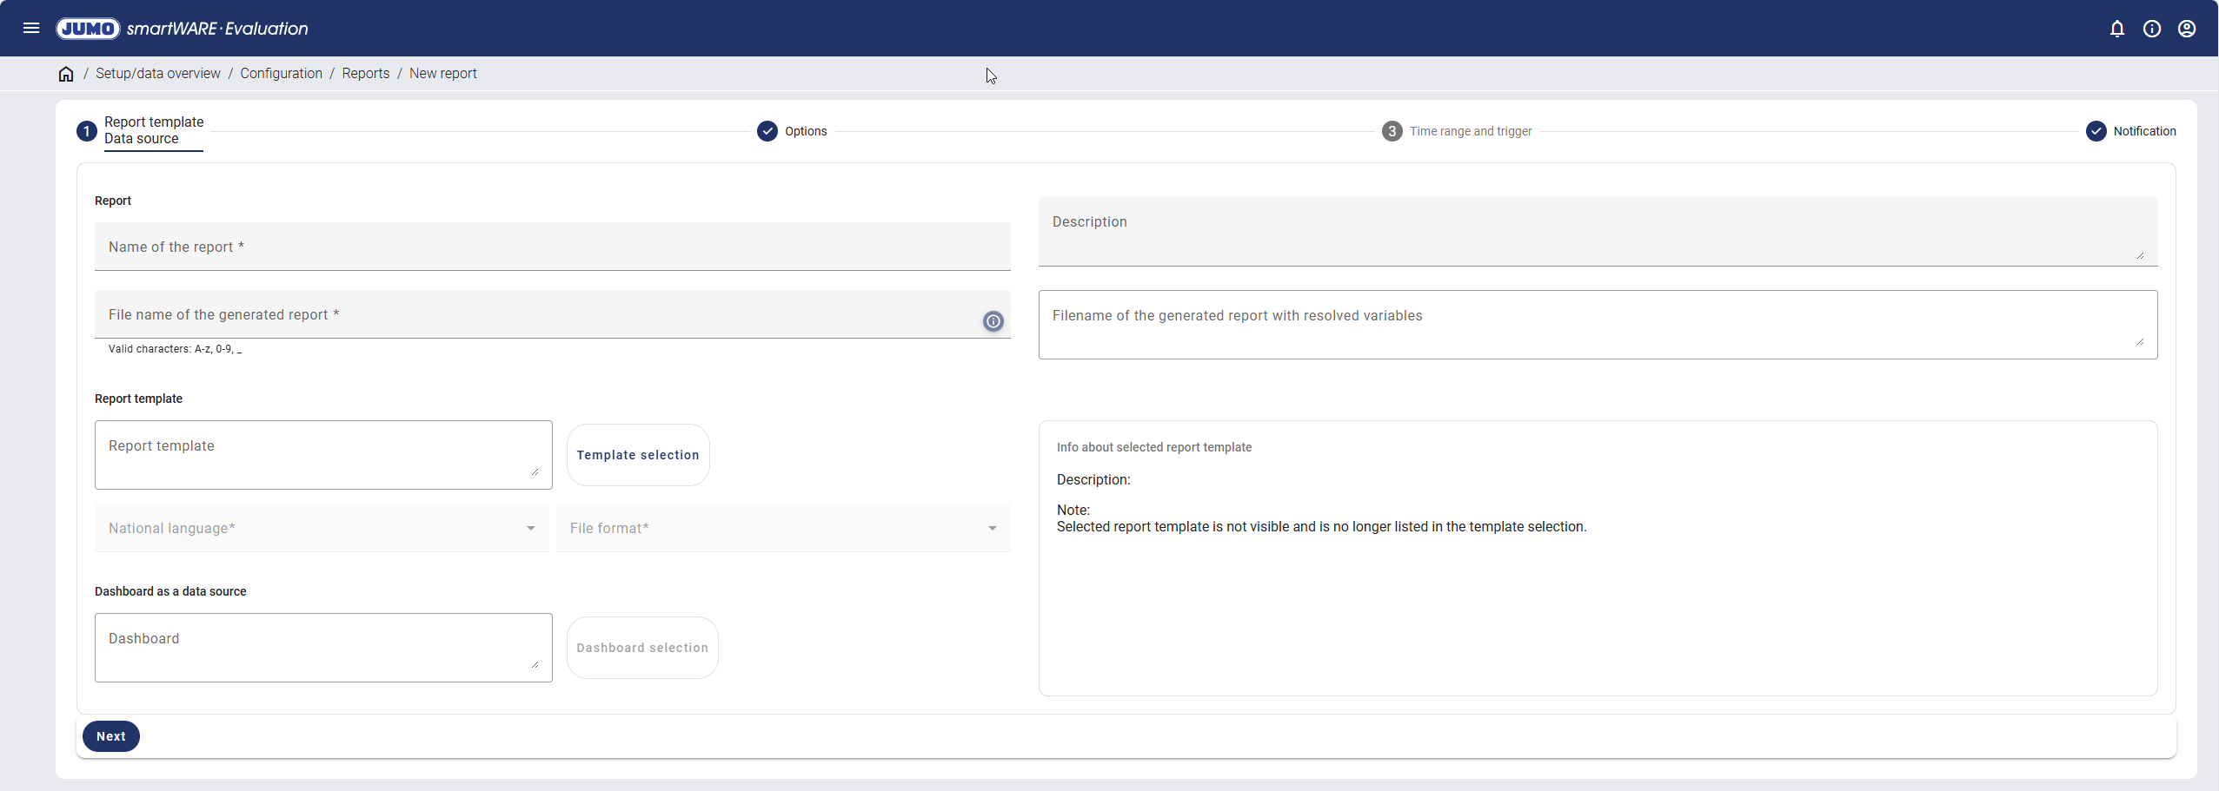Focus the Name of the report field

[552, 247]
